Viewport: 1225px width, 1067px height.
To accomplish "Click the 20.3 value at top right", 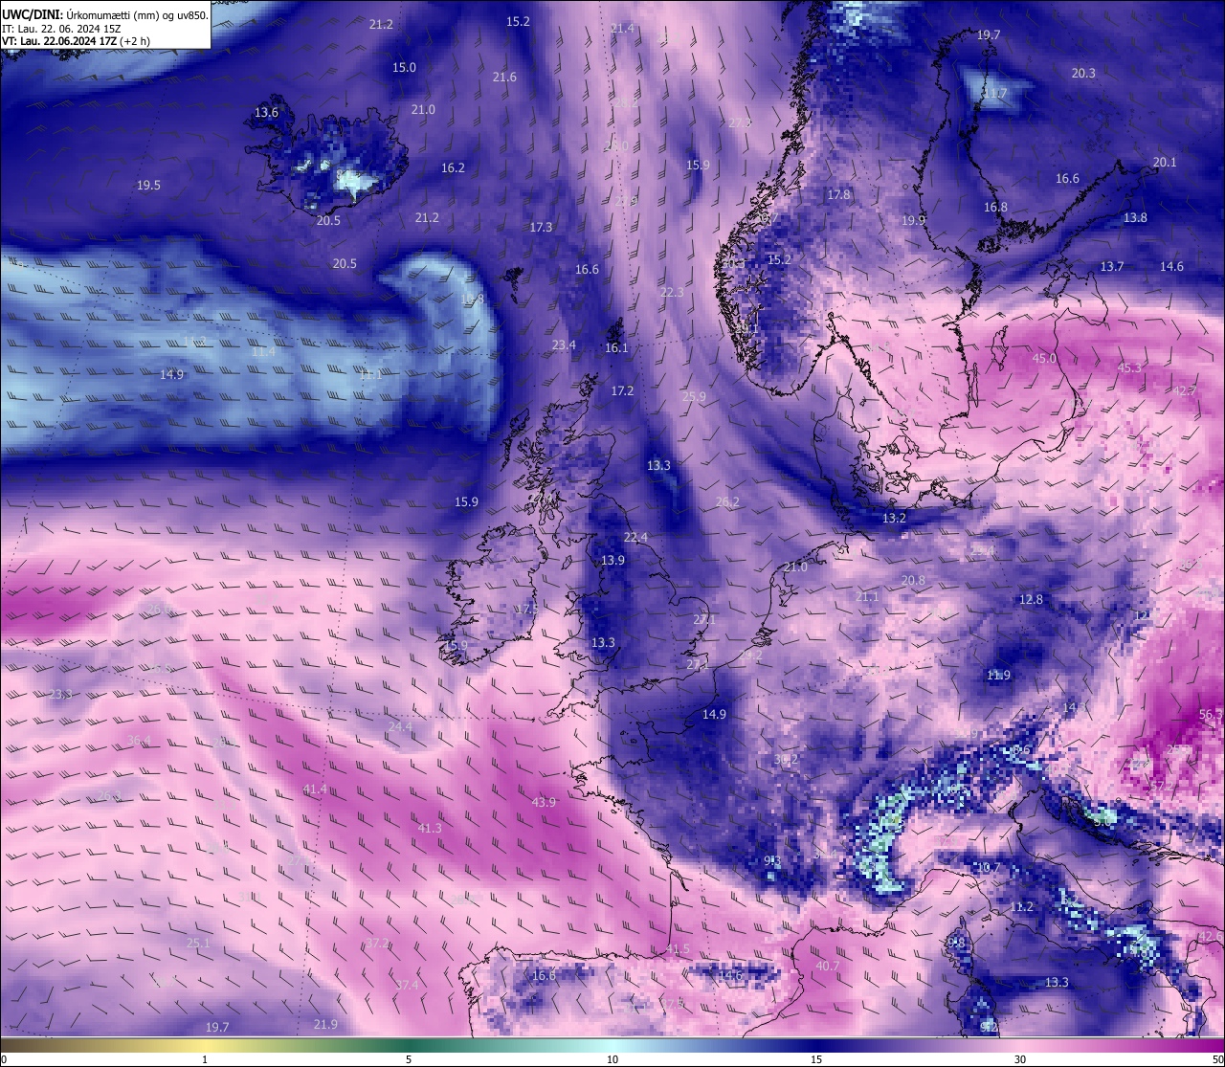I will [x=1083, y=74].
